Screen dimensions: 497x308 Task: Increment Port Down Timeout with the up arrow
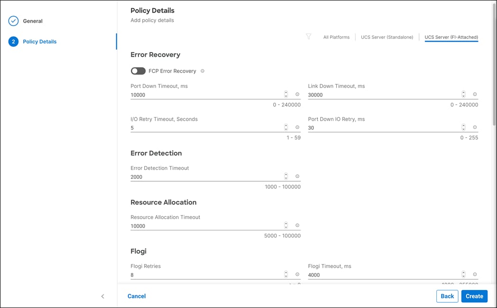[x=285, y=92]
